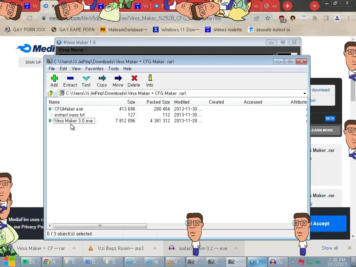Expand the 7-Zip address path dropdown
The height and width of the screenshot is (267, 356).
click(305, 93)
